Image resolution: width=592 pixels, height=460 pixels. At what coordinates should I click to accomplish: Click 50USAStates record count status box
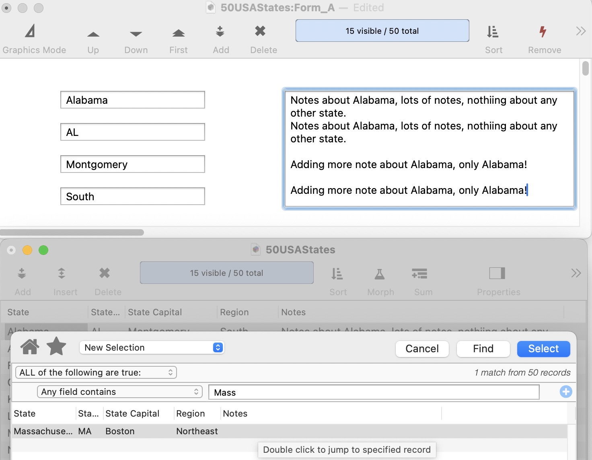point(227,273)
